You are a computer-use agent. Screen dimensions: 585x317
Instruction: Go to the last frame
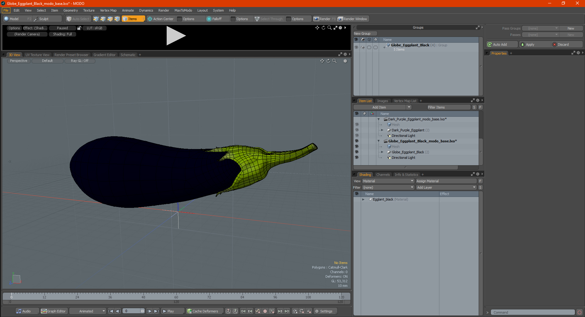click(x=156, y=311)
